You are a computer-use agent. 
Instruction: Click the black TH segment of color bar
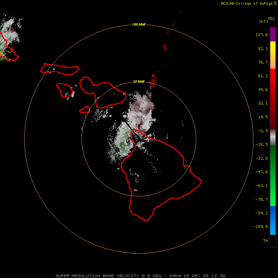click(x=273, y=241)
